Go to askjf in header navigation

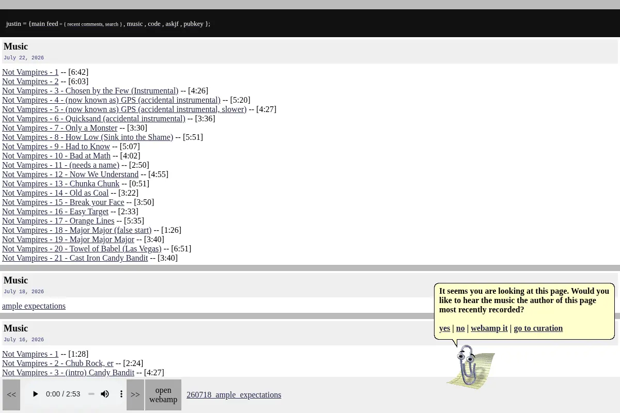pyautogui.click(x=172, y=24)
